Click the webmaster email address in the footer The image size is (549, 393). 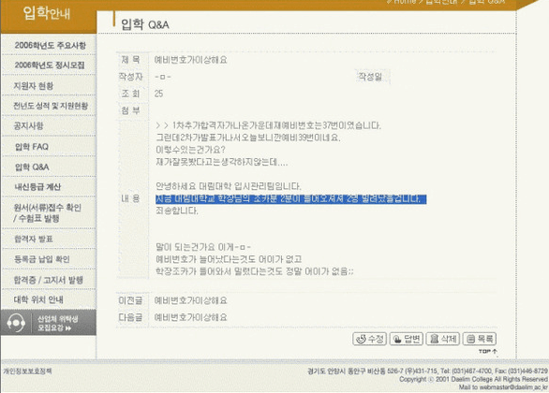coord(513,387)
